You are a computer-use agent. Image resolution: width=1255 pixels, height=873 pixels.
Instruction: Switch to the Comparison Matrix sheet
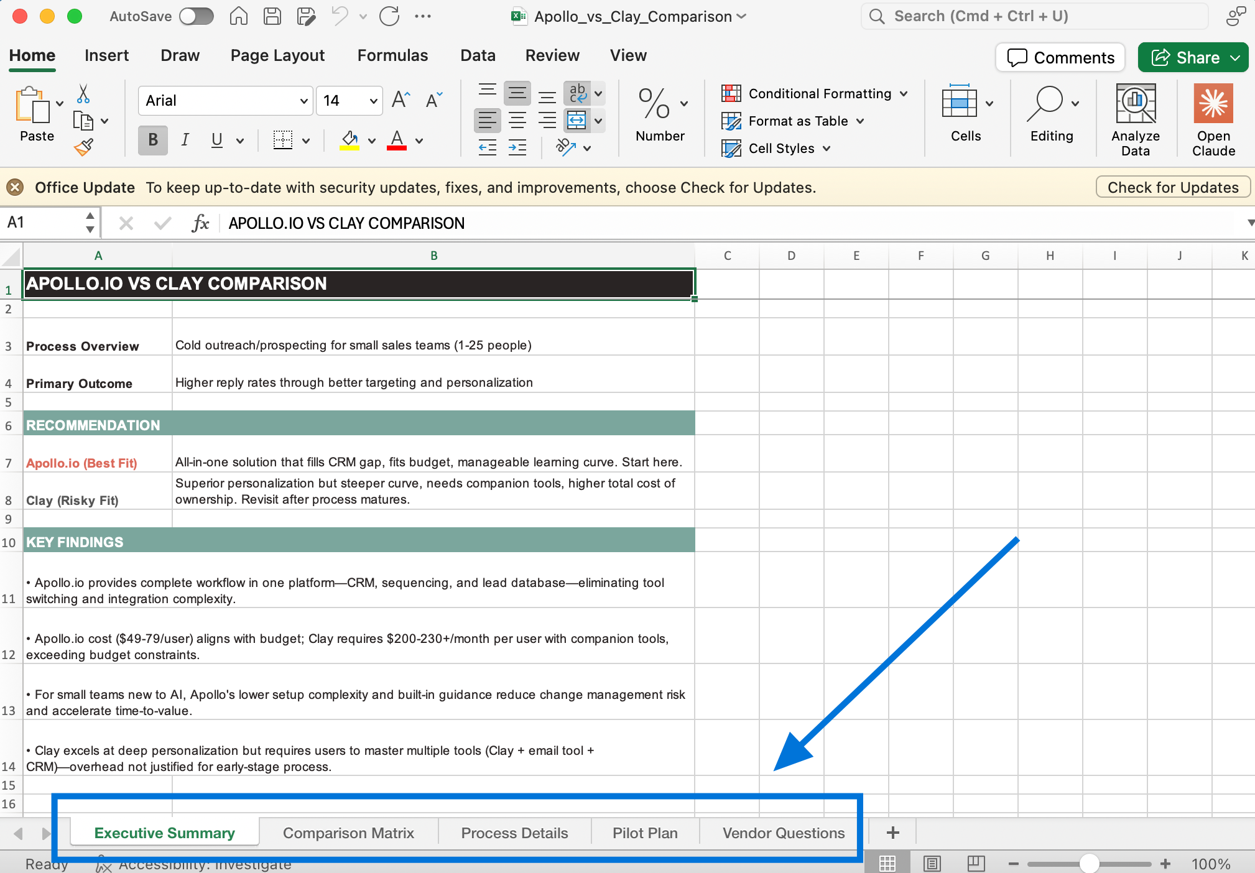(x=348, y=833)
